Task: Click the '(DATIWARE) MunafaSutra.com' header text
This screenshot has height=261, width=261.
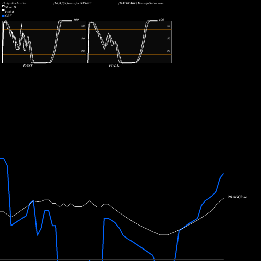Action: (x=141, y=3)
